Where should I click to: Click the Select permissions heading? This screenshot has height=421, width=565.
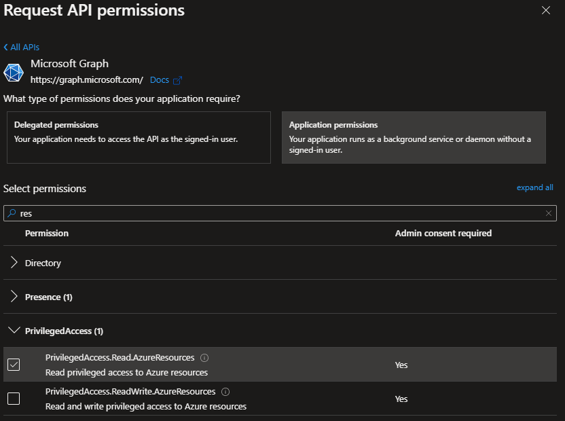coord(45,189)
